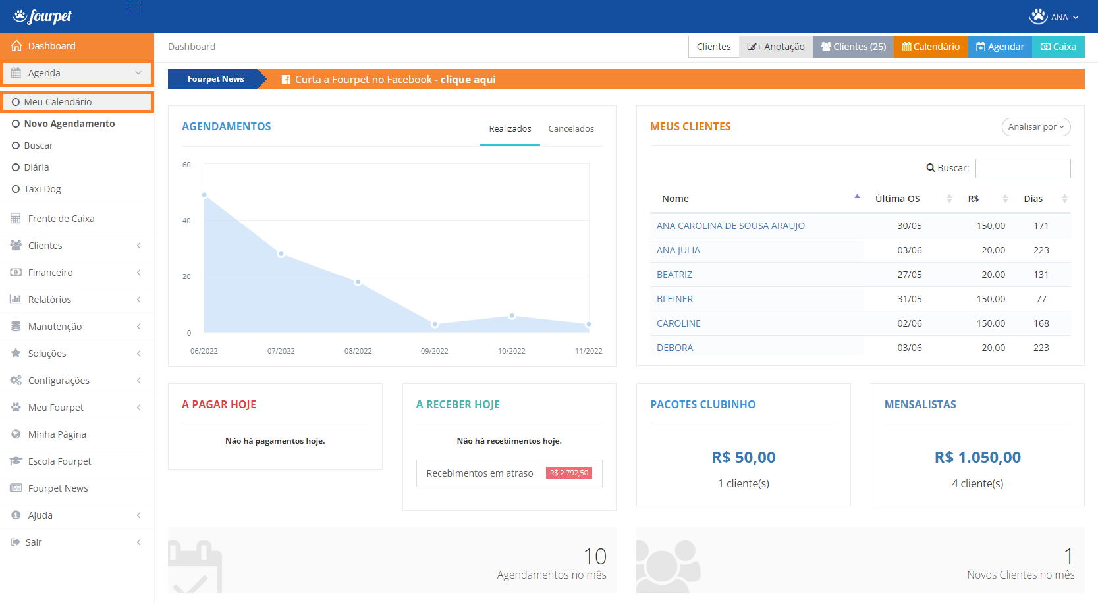Expand the Relatórios chevron
Image resolution: width=1098 pixels, height=605 pixels.
tap(139, 300)
